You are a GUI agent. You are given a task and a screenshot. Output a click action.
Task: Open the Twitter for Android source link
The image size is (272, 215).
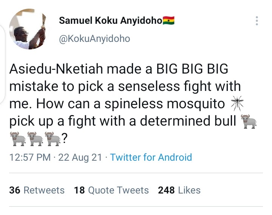click(x=151, y=157)
